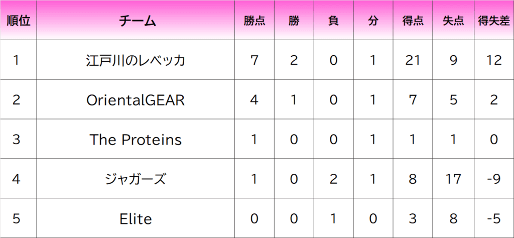514x238 pixels.
Task: Select The Proteins team cell
Action: point(136,140)
